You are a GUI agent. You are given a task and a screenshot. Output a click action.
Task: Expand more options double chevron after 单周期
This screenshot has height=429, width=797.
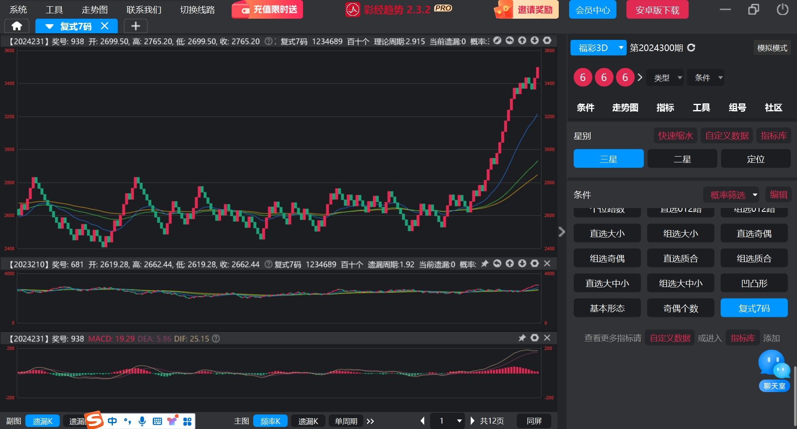(370, 421)
